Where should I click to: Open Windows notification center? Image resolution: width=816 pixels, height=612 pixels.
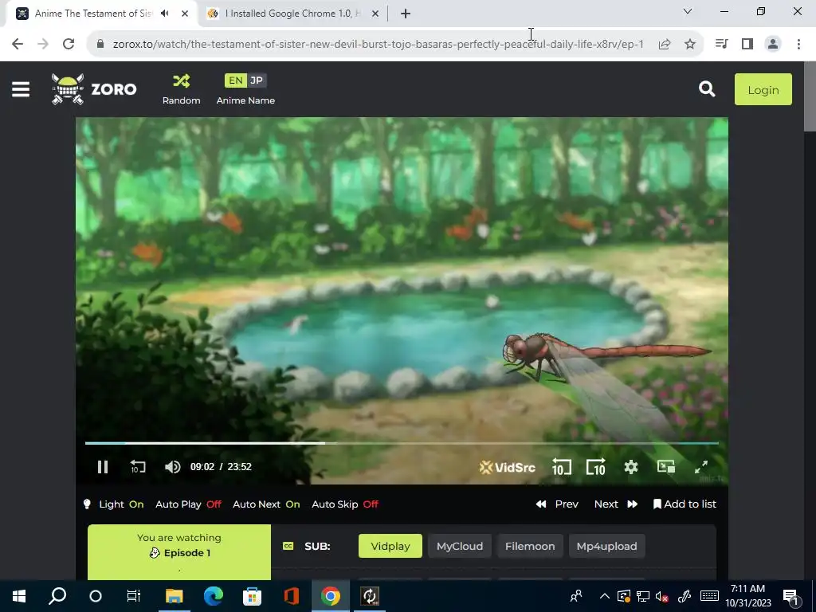[x=790, y=596]
